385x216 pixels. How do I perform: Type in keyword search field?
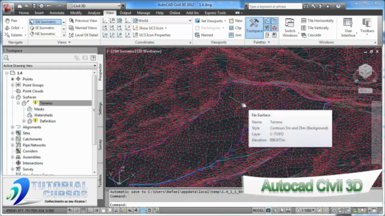point(275,7)
